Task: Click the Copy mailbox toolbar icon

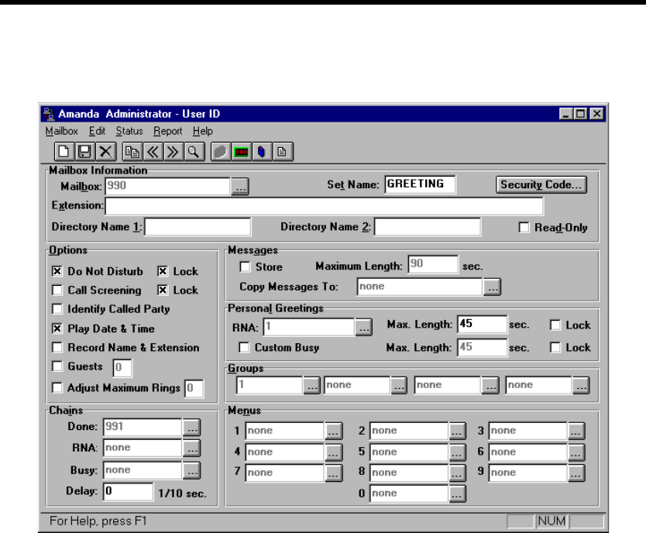Action: 132,152
